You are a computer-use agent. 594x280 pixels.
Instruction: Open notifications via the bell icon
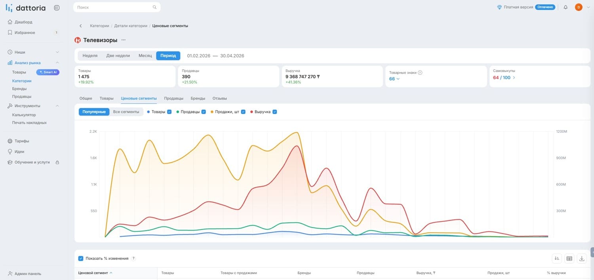565,7
